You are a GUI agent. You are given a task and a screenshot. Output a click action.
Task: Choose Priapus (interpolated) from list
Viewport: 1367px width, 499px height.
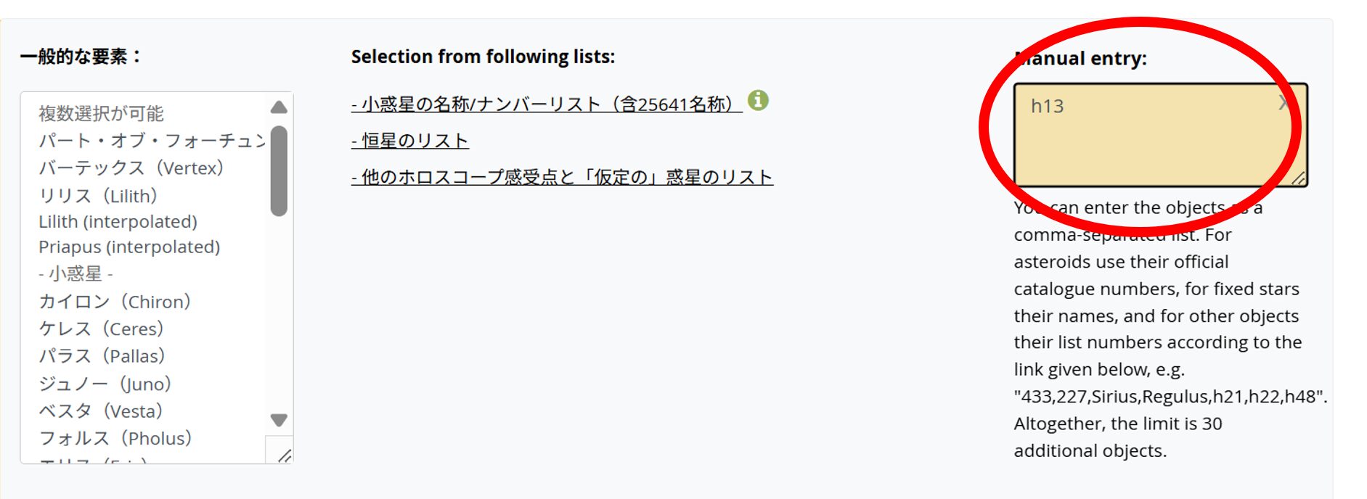pyautogui.click(x=129, y=247)
